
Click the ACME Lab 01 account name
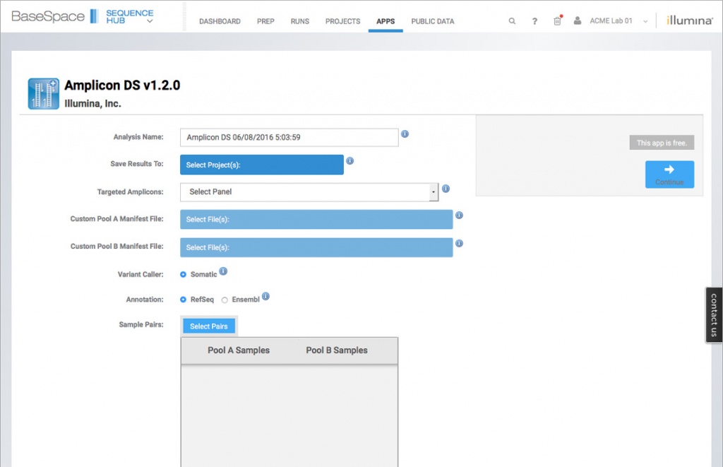click(611, 20)
